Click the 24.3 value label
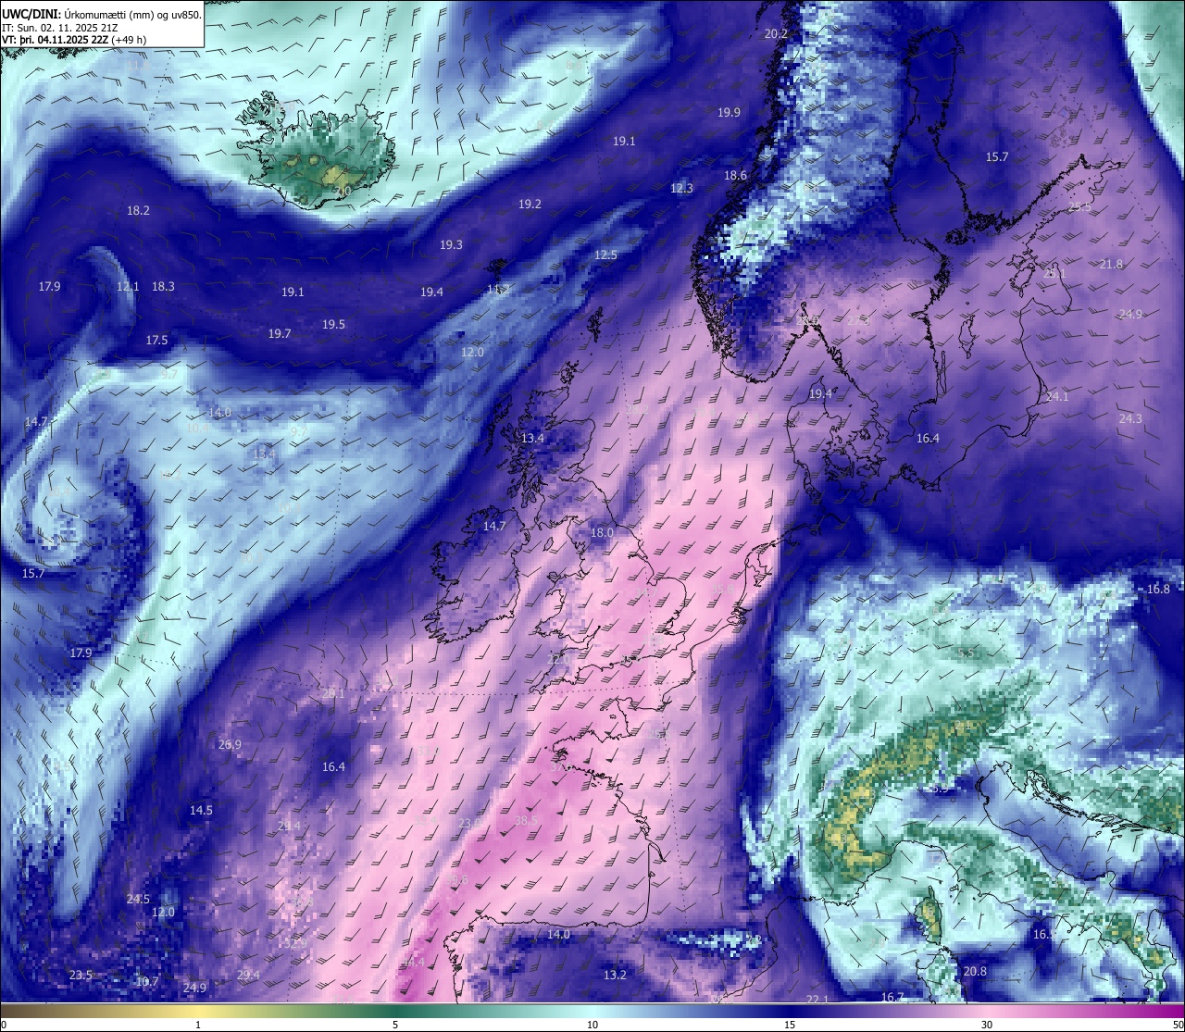This screenshot has width=1185, height=1032. pos(1130,418)
